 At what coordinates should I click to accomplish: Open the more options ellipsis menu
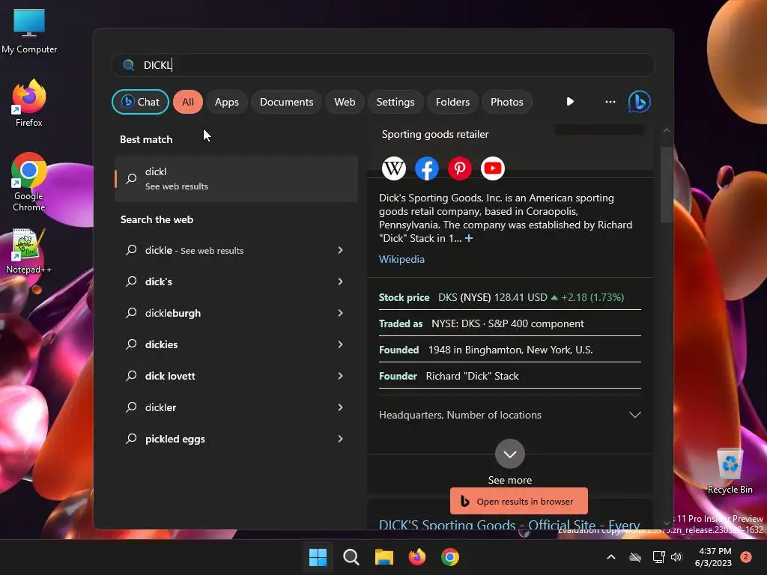tap(610, 102)
